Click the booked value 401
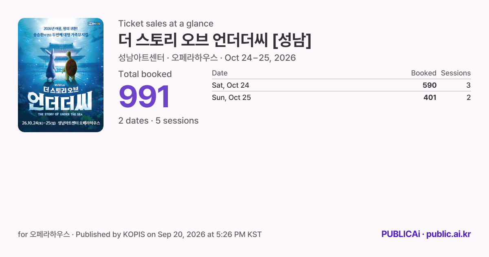 click(x=430, y=97)
